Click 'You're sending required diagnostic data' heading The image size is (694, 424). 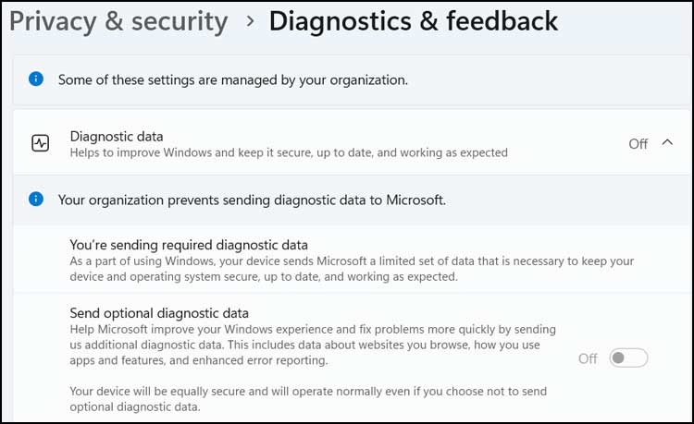[189, 245]
